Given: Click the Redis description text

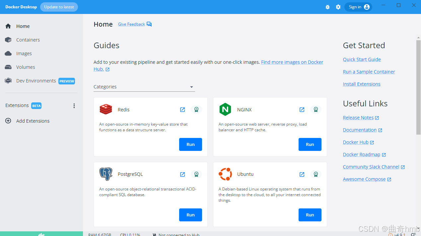Looking at the screenshot, I should pyautogui.click(x=143, y=127).
